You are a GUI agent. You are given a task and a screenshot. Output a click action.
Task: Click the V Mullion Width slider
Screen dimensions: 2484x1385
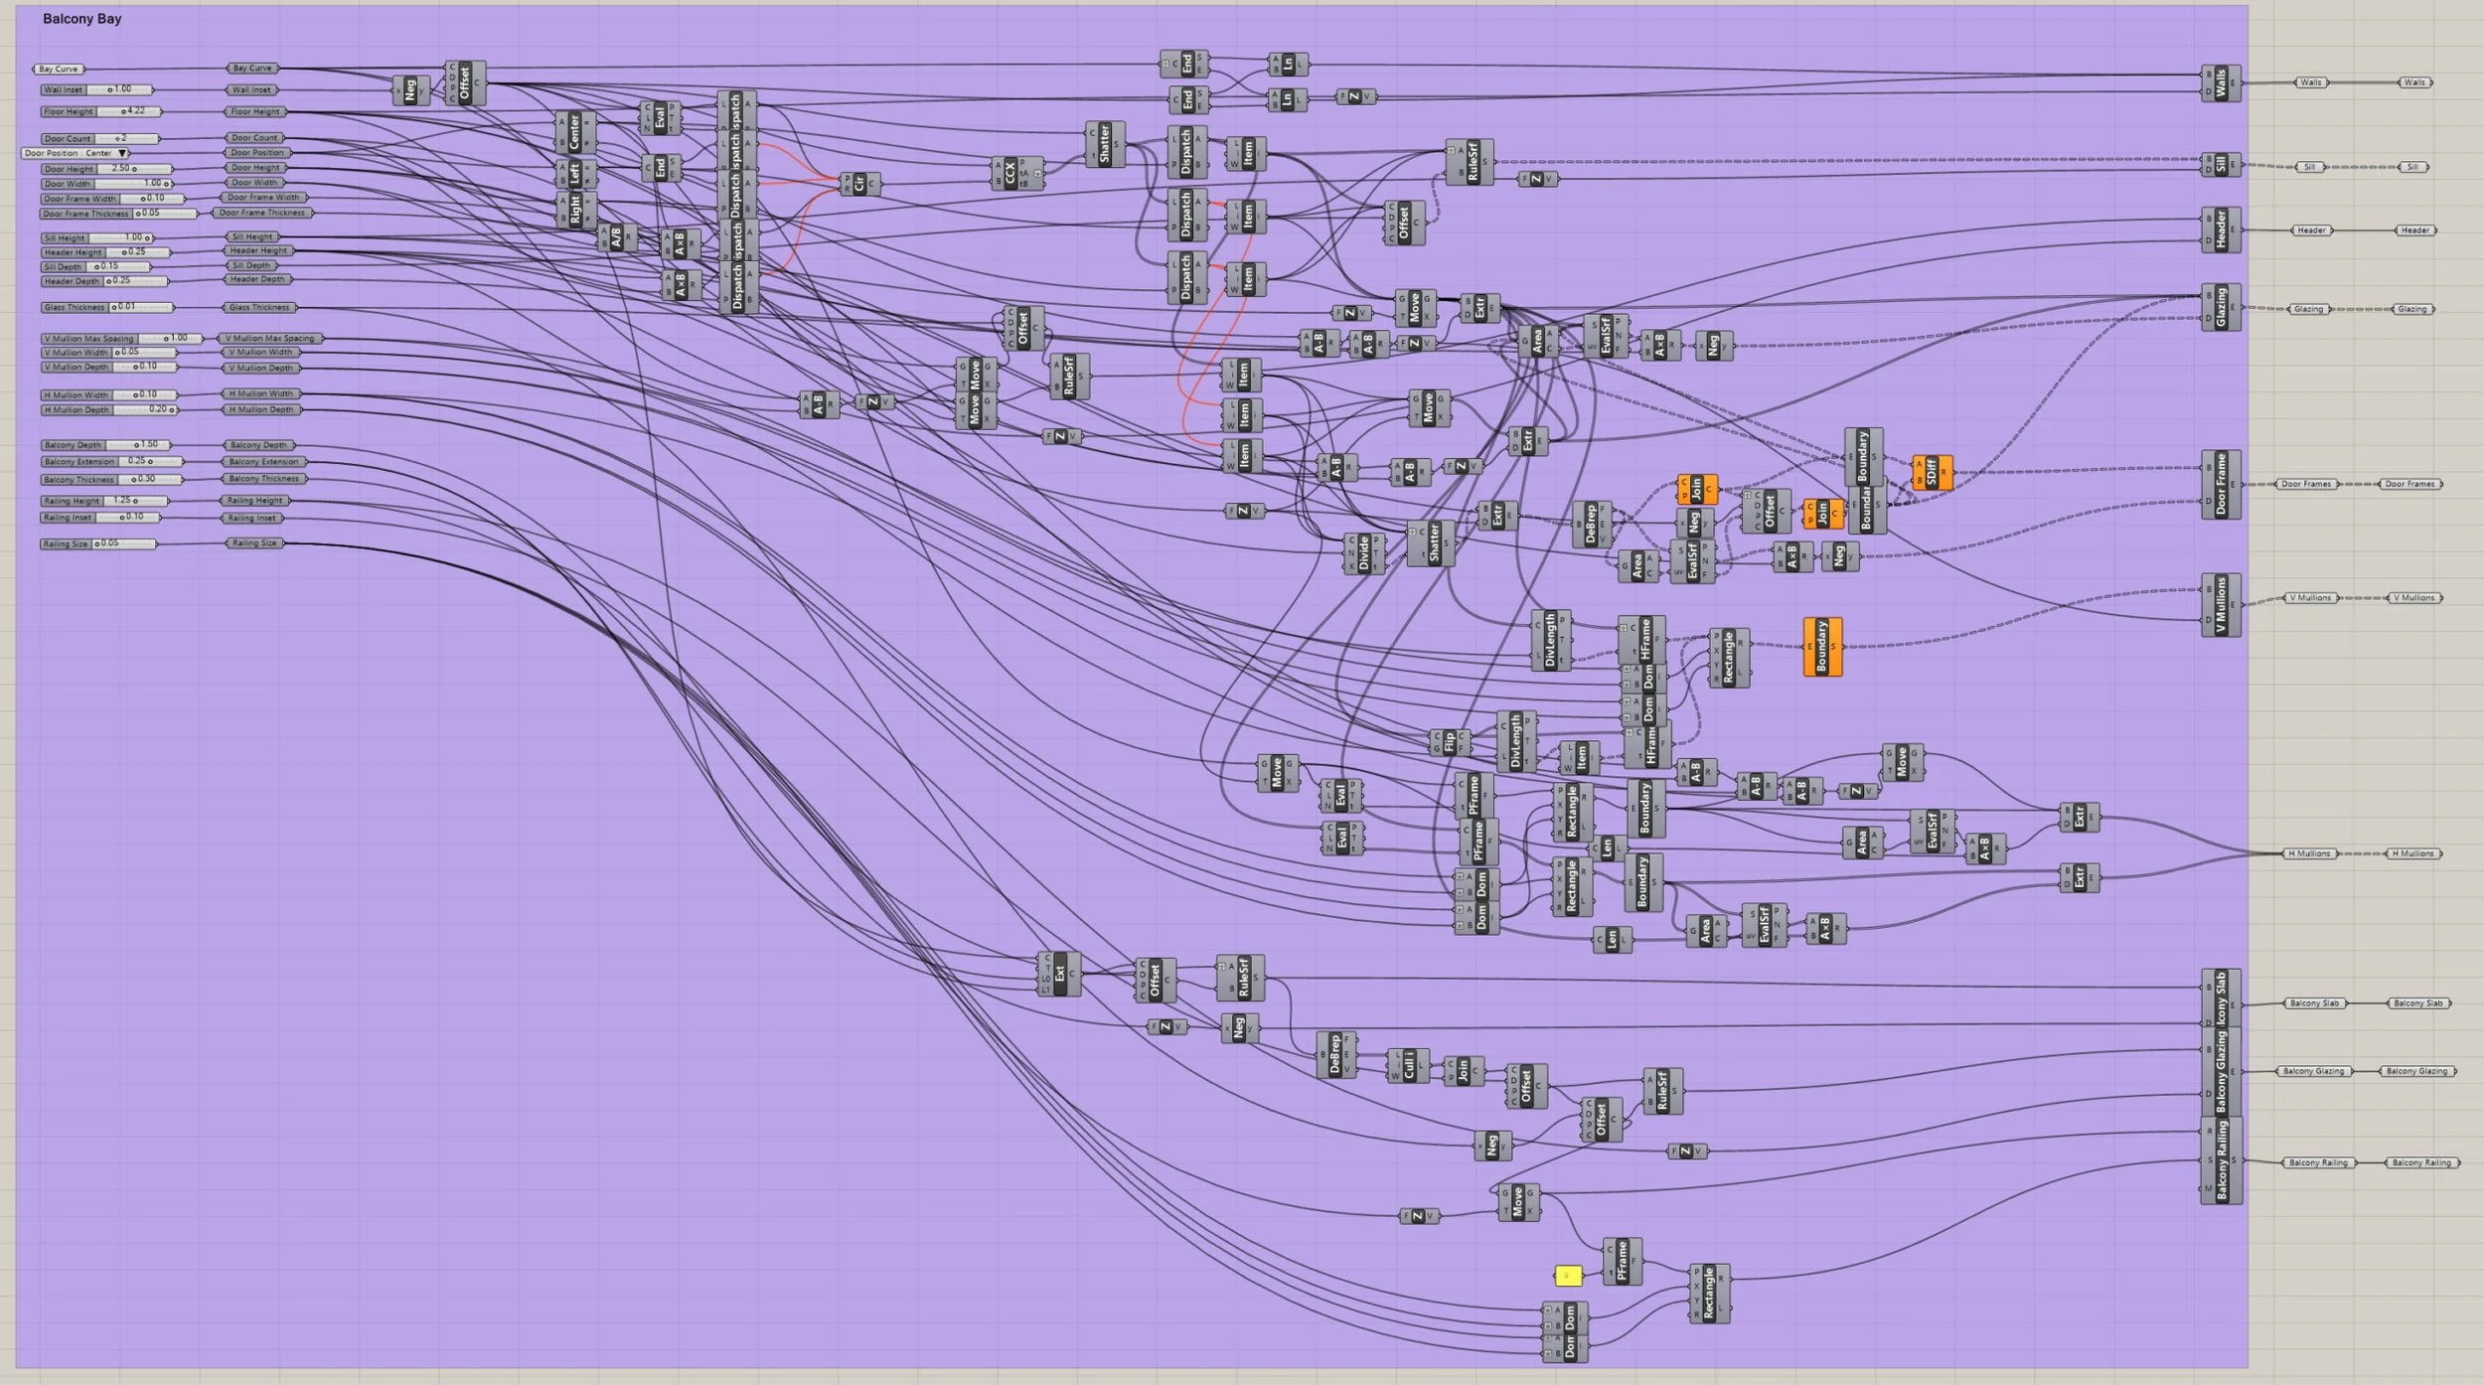[109, 353]
